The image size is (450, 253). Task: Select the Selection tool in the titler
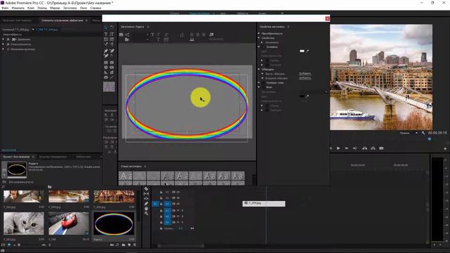click(x=105, y=27)
